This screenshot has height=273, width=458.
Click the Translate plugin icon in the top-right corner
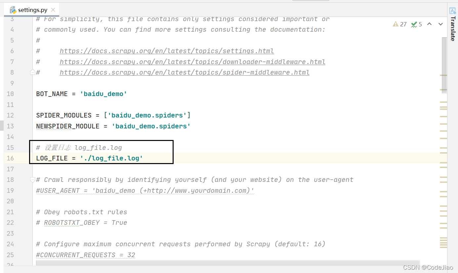click(452, 11)
